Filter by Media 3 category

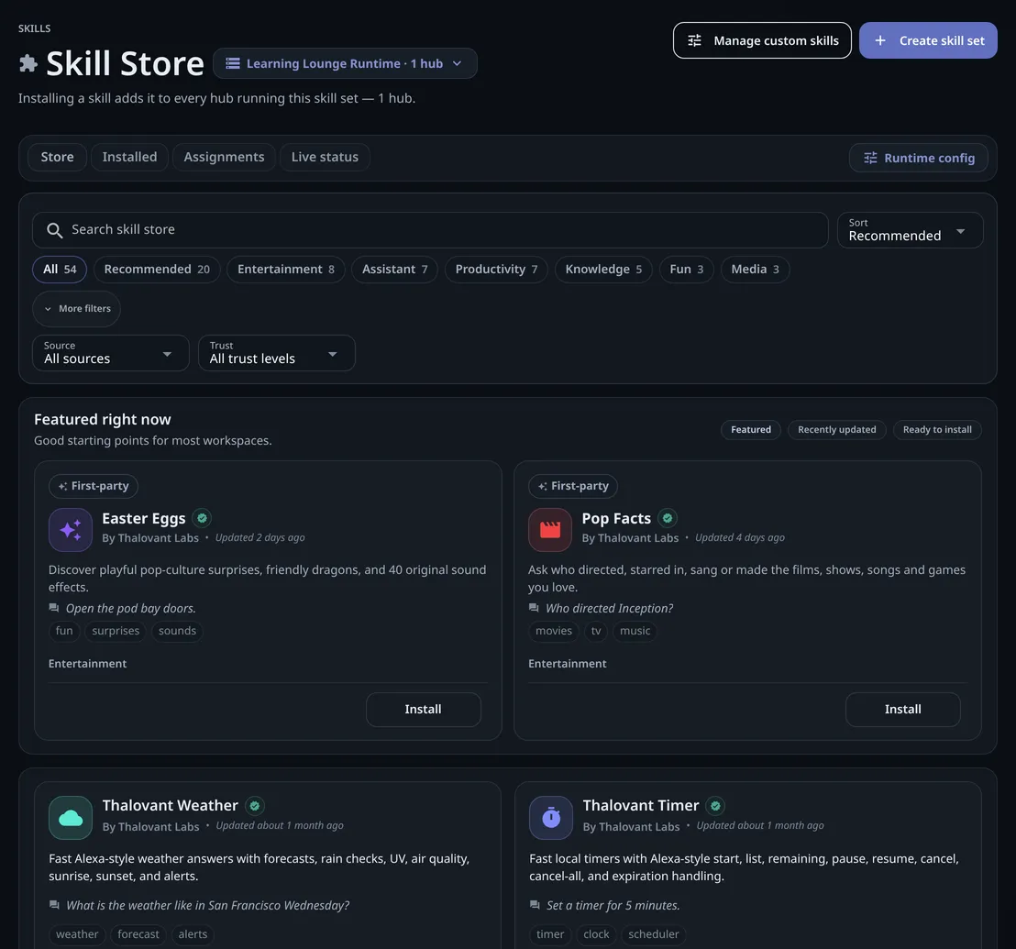click(755, 270)
